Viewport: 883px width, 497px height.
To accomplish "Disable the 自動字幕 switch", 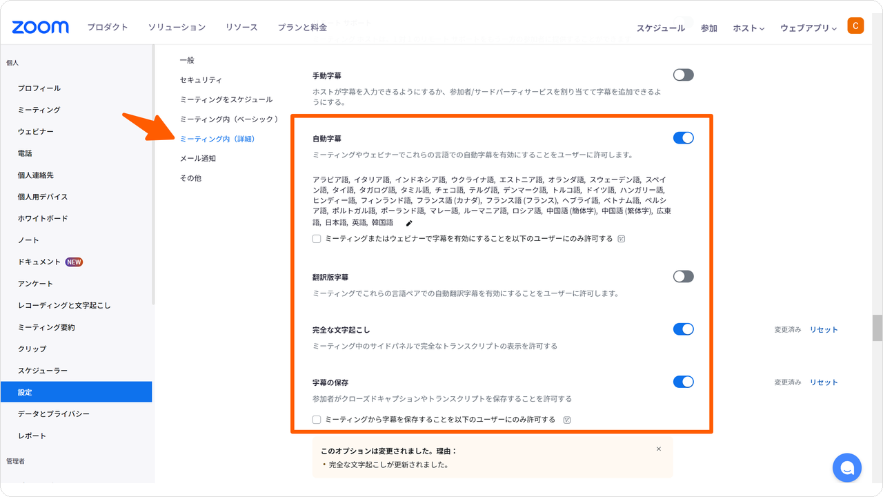I will point(684,138).
